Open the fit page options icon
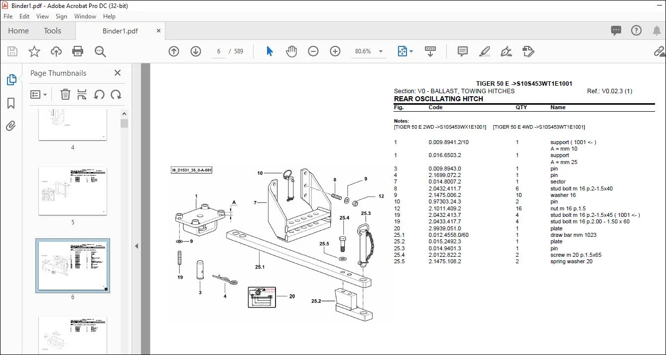The image size is (666, 355). point(402,51)
